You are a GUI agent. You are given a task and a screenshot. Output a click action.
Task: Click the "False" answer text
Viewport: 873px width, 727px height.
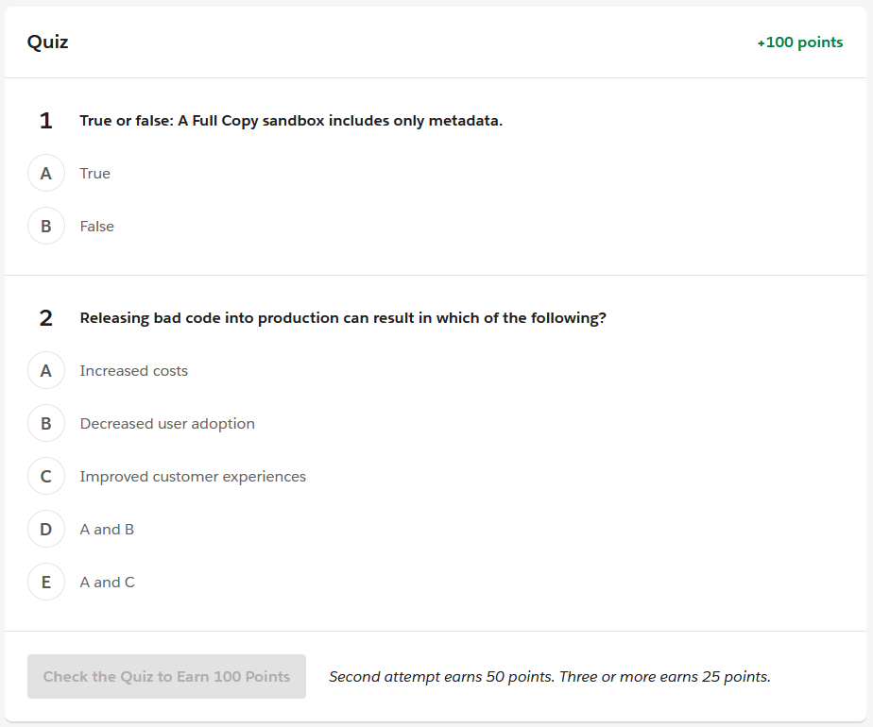97,227
